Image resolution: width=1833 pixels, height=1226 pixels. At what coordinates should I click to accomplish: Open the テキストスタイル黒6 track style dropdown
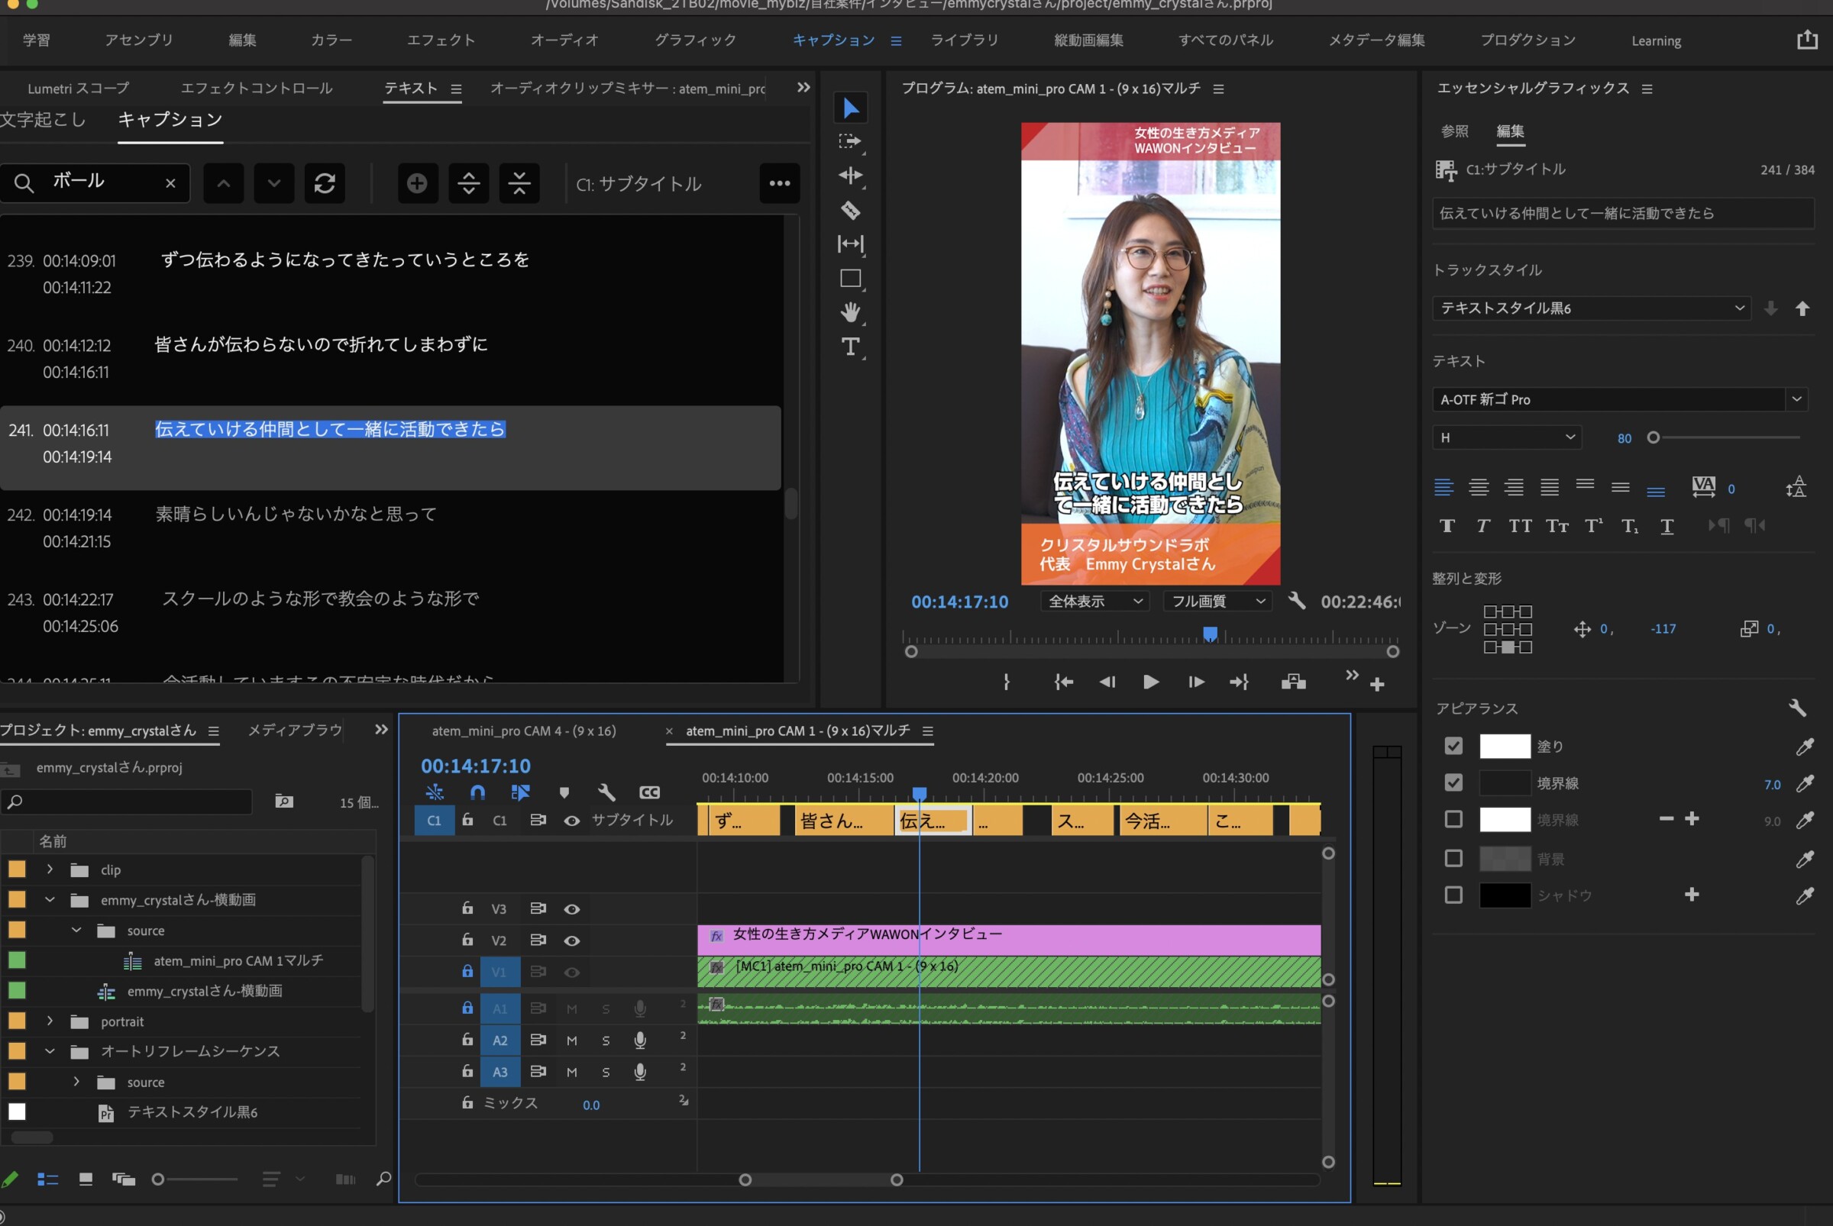coord(1591,308)
